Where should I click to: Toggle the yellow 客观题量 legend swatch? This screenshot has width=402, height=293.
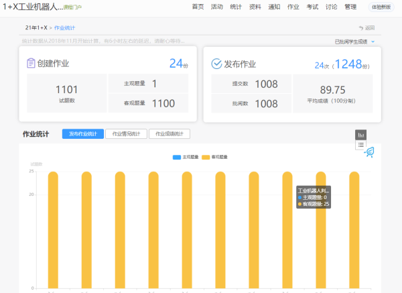coord(206,157)
